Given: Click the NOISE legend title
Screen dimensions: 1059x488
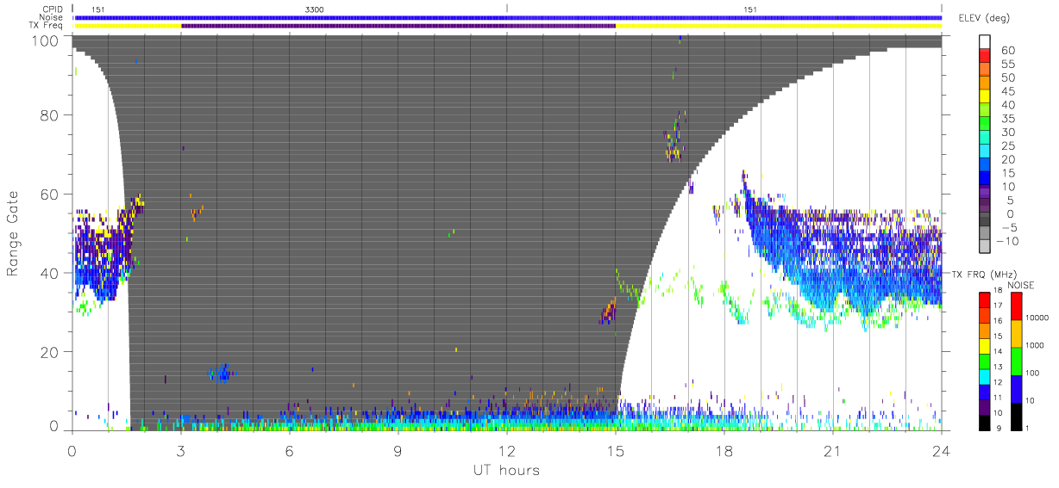Looking at the screenshot, I should coord(1019,285).
